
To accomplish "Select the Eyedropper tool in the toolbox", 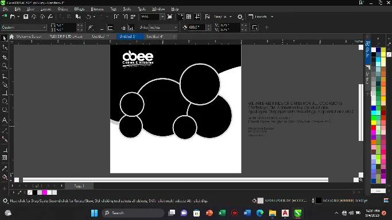I will click(x=5, y=168).
